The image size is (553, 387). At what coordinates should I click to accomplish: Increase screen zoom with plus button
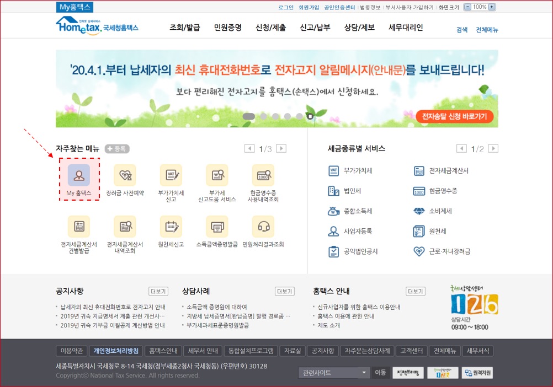click(x=492, y=7)
